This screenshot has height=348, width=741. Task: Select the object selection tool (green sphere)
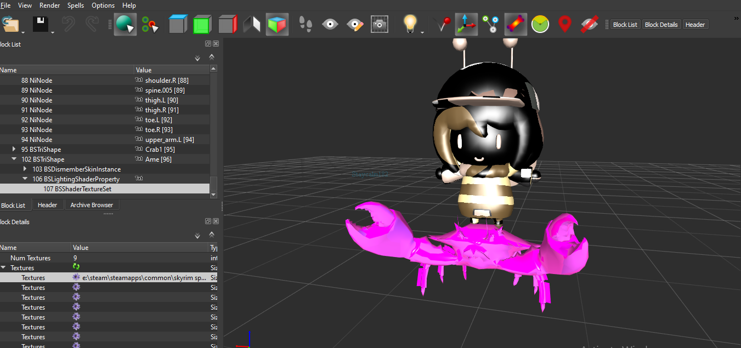tap(125, 24)
